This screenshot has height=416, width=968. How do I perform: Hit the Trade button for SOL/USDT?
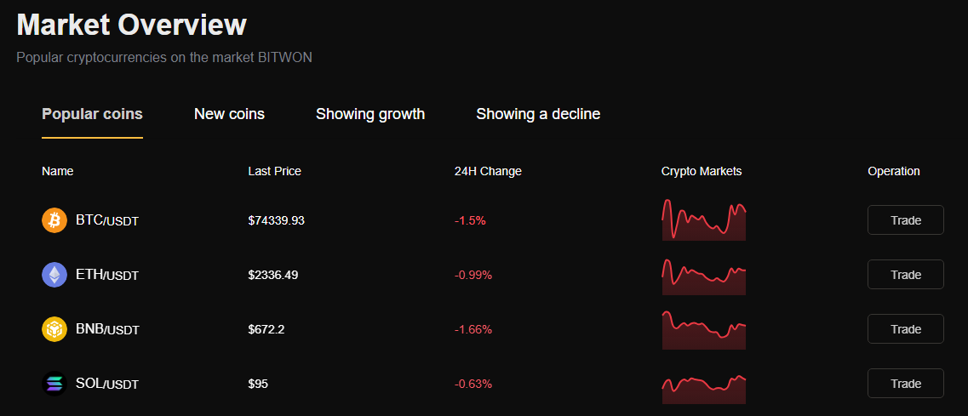905,384
